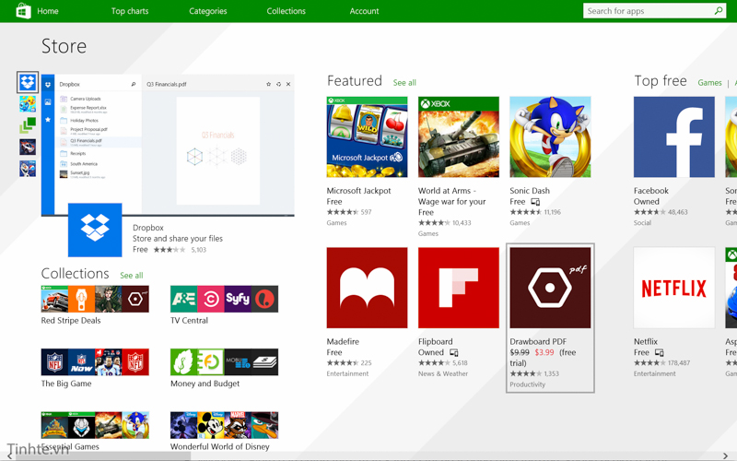Open the Categories menu
Image resolution: width=737 pixels, height=461 pixels.
tap(208, 11)
